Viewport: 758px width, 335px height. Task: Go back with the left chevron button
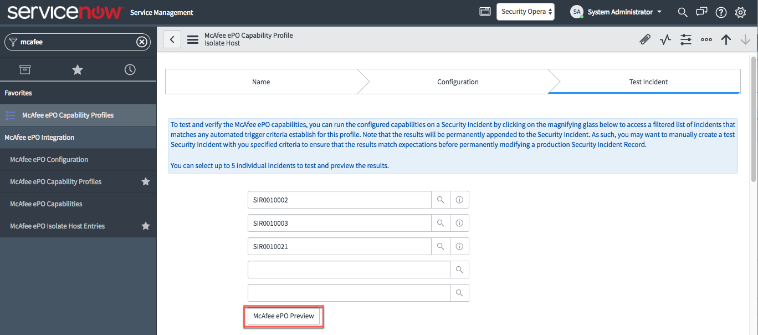pos(172,39)
